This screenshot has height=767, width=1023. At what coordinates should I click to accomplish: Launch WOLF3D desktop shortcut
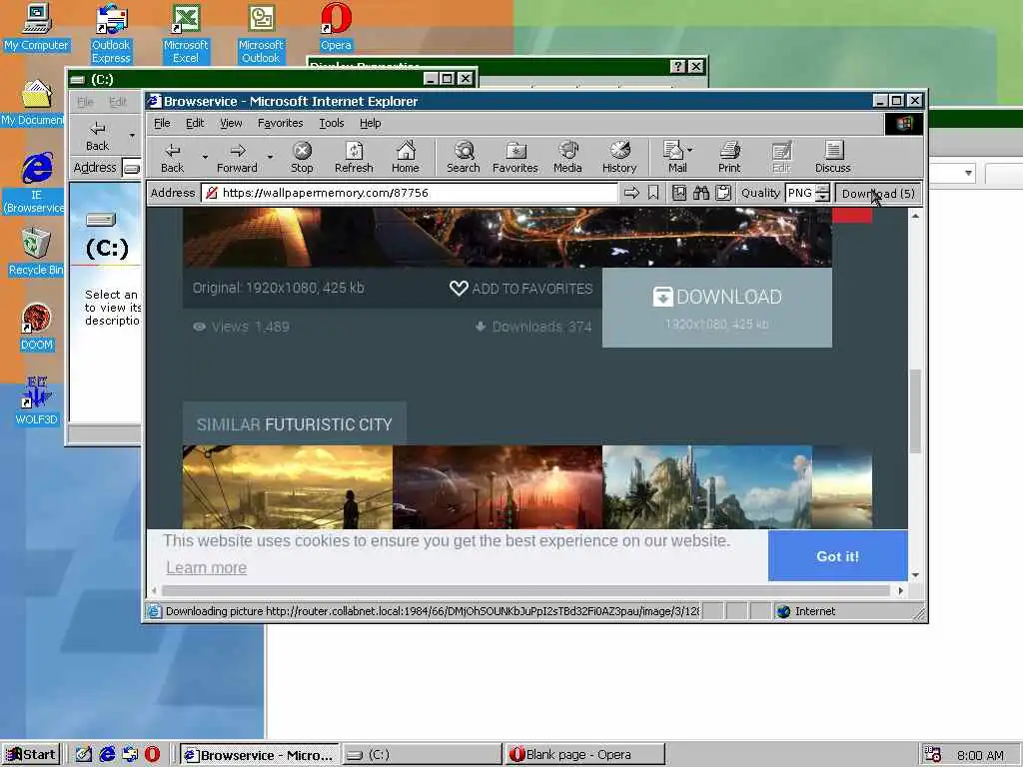coord(37,401)
